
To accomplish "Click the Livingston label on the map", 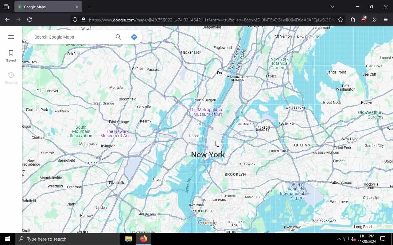I will [63, 111].
